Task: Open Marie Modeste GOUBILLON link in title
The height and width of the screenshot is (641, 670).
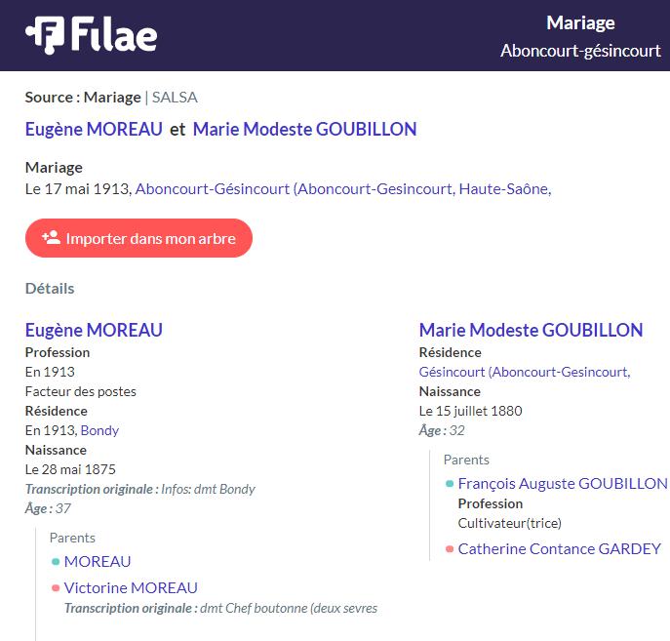Action: pyautogui.click(x=304, y=129)
